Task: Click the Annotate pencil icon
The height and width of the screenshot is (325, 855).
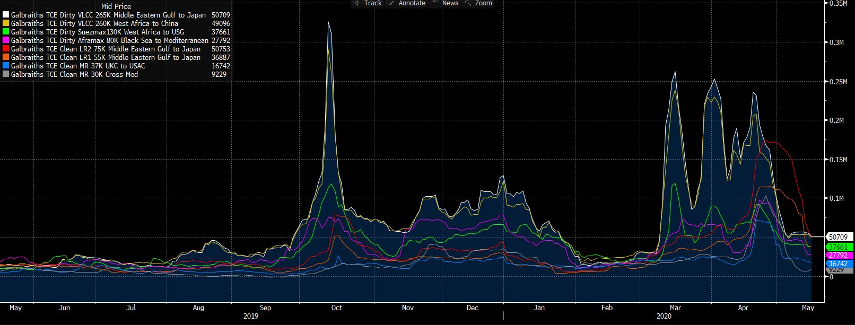Action: tap(392, 3)
